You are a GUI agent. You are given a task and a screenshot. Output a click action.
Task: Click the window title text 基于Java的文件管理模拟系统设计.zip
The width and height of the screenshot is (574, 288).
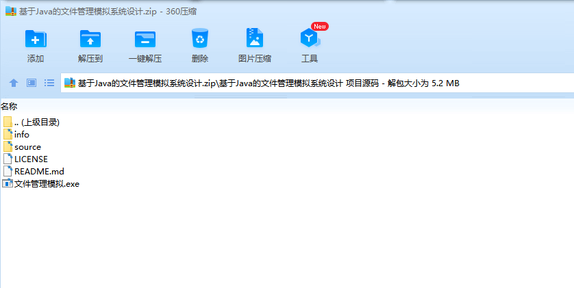point(88,12)
